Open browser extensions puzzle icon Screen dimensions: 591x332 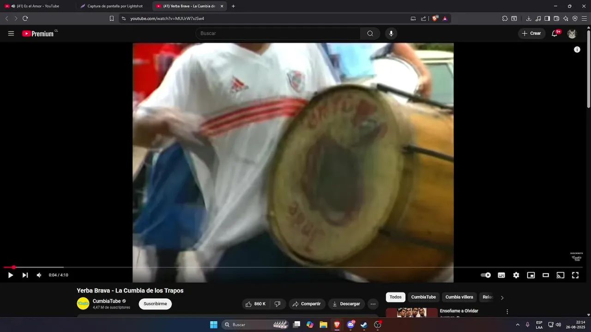[505, 18]
